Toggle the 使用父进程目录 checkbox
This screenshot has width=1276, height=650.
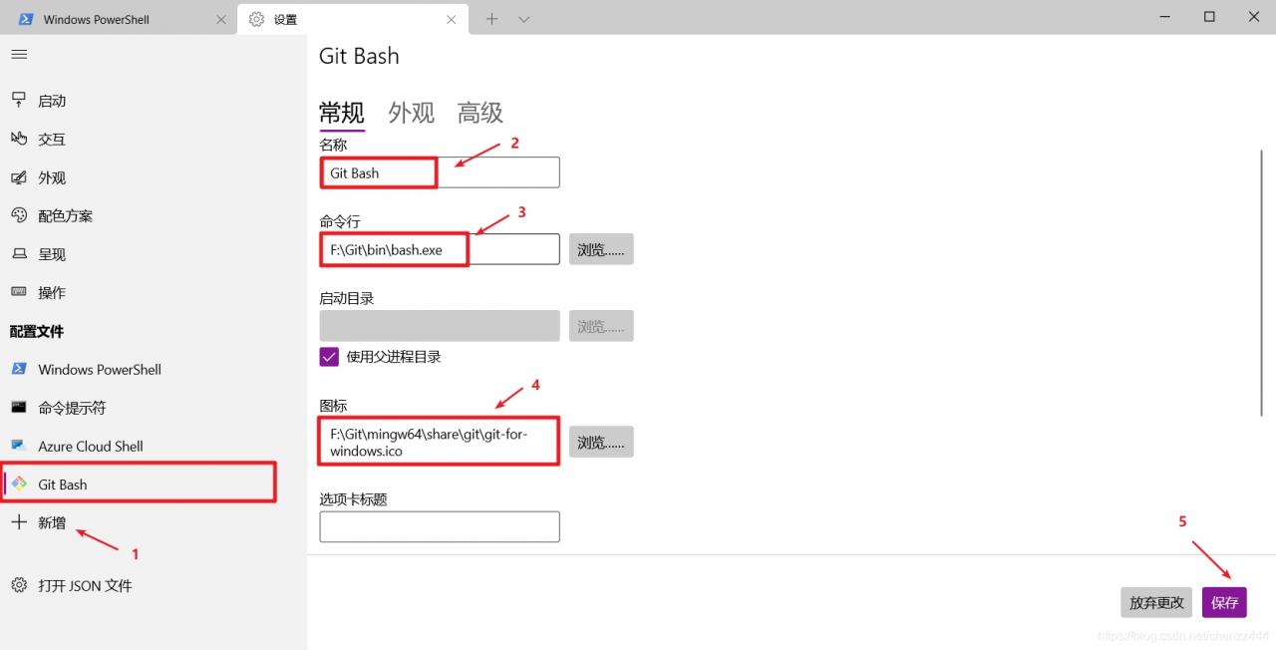coord(329,356)
